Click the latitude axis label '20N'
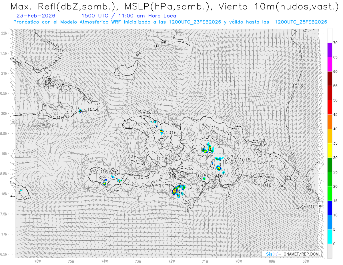Screen dimensions: 343x265 click(x=4, y=113)
